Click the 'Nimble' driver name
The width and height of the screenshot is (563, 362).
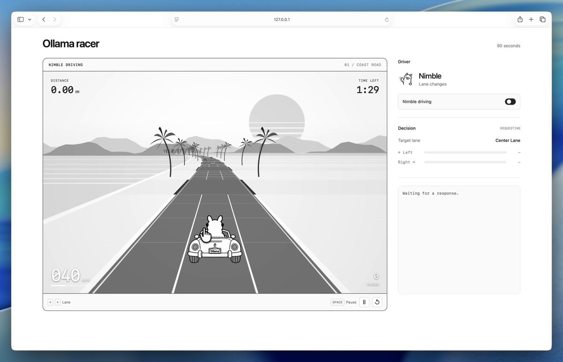(430, 76)
